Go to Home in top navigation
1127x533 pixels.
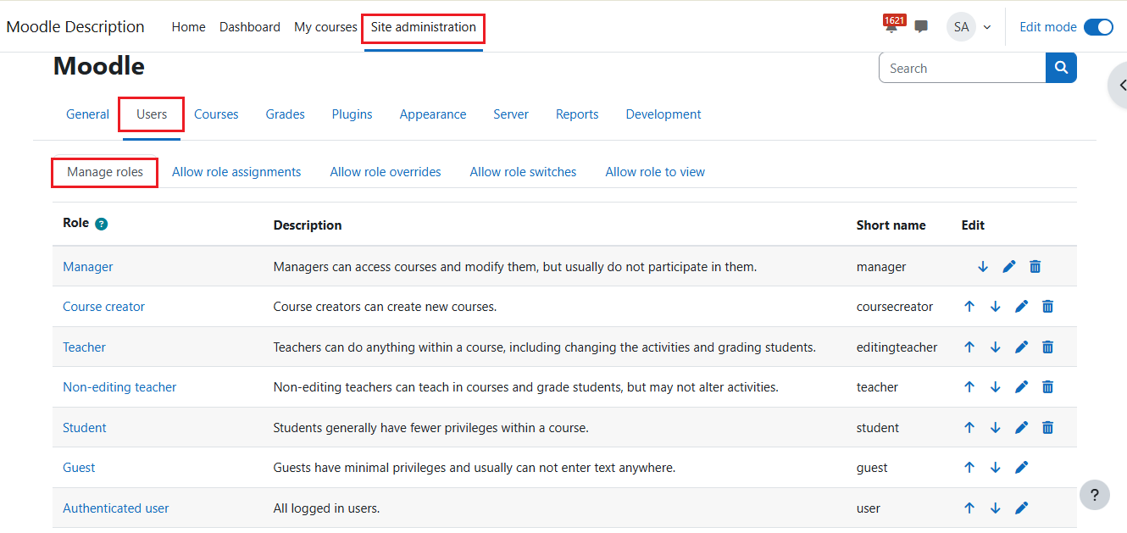pyautogui.click(x=188, y=27)
